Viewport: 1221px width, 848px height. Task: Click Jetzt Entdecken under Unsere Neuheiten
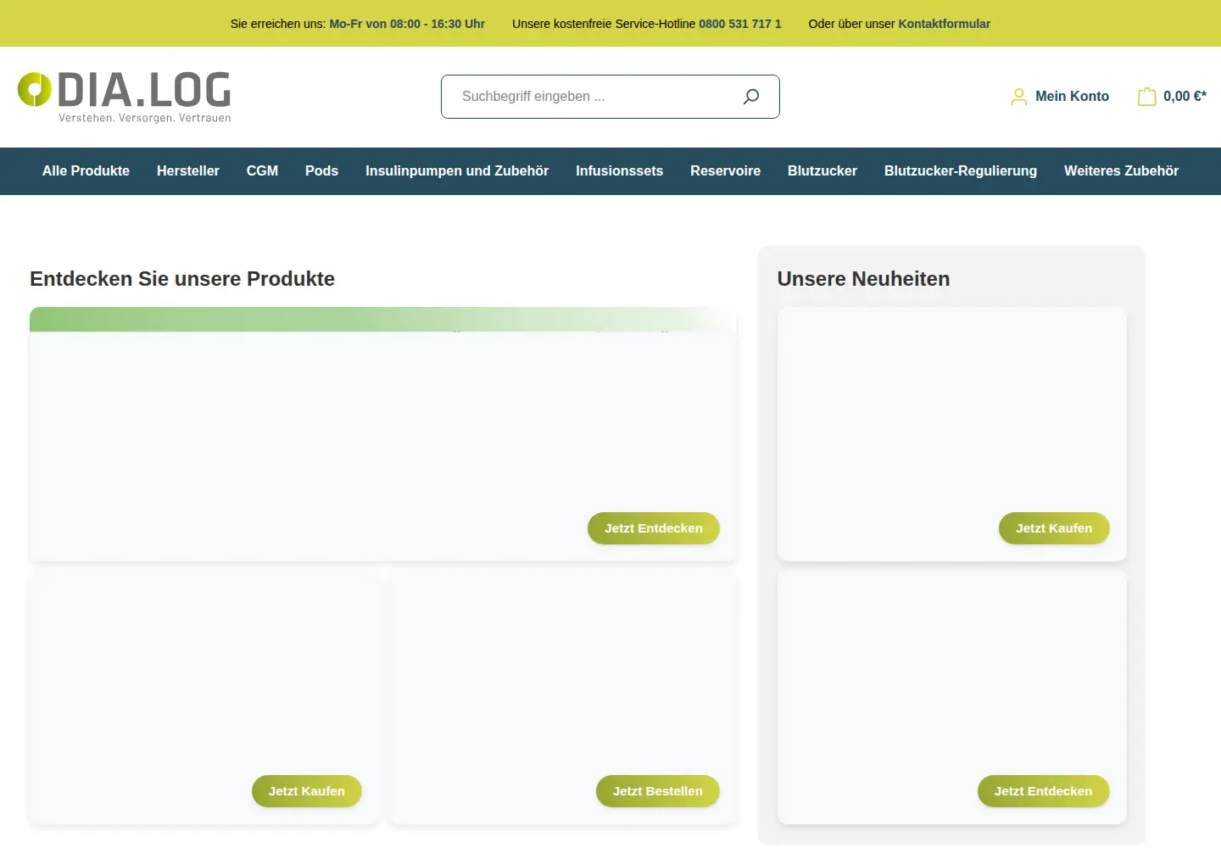(x=1043, y=791)
